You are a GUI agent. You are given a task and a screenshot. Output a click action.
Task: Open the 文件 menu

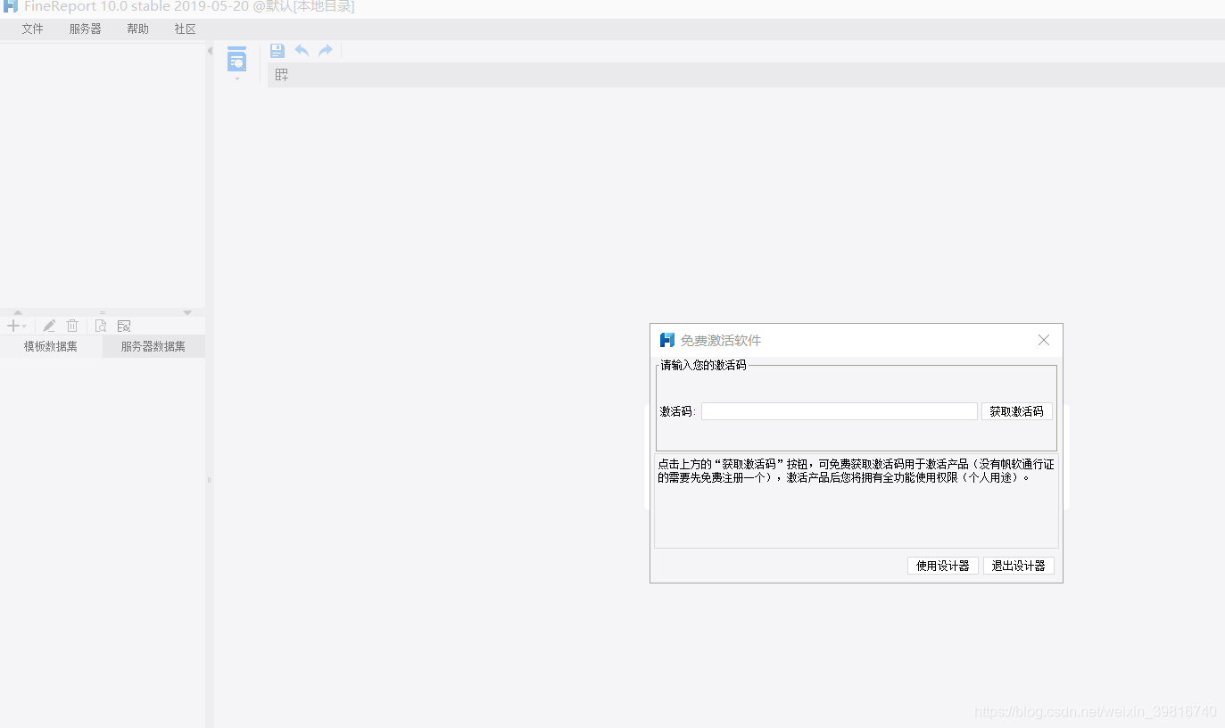coord(33,29)
